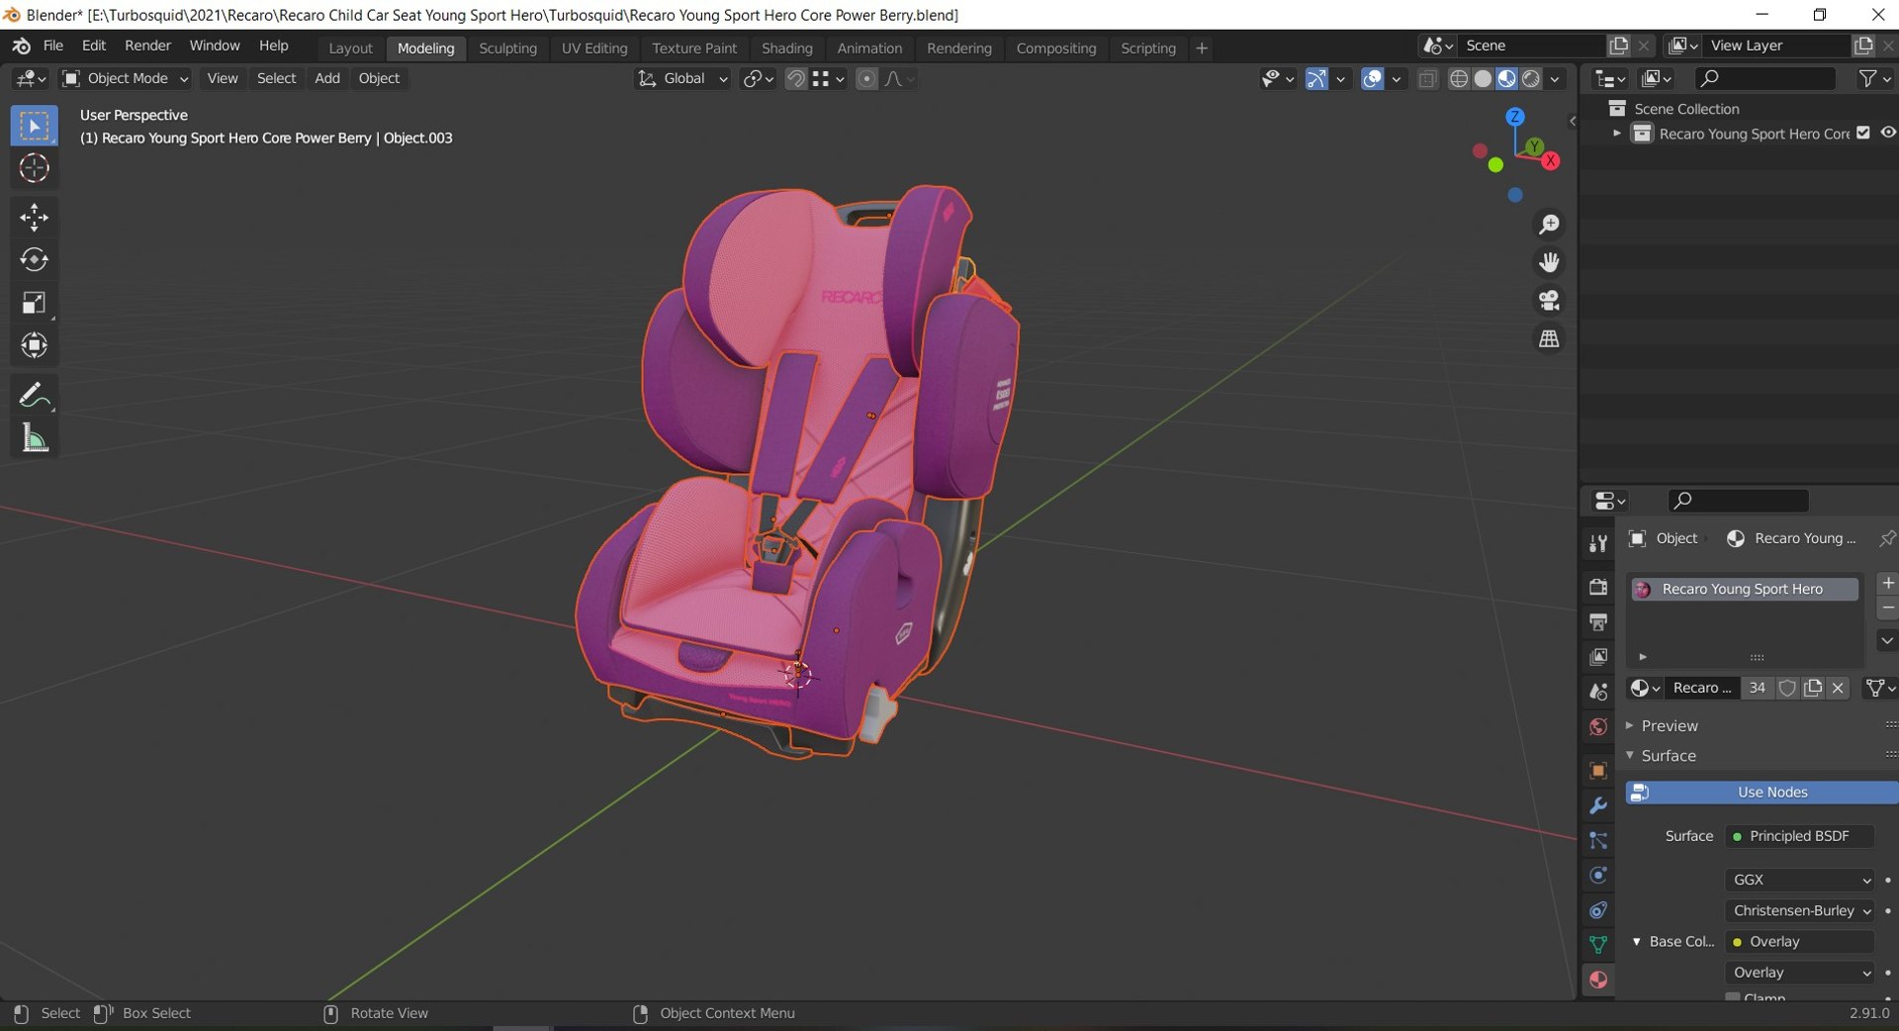Image resolution: width=1899 pixels, height=1031 pixels.
Task: Pick the Annotate pencil tool
Action: 34,396
